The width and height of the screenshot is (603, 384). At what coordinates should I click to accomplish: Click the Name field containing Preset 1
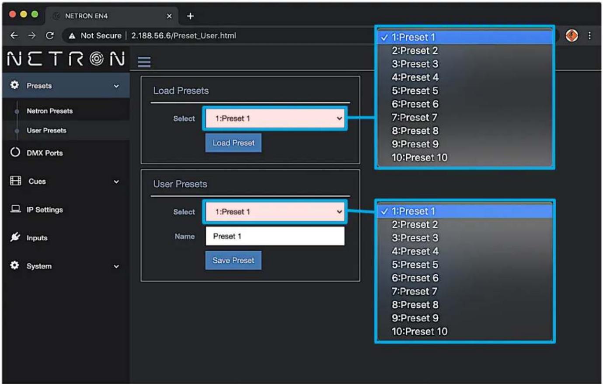pyautogui.click(x=275, y=236)
